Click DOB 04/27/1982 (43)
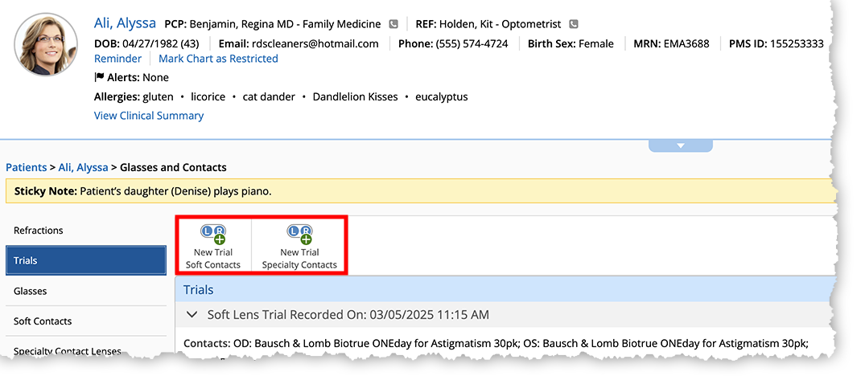The image size is (861, 376). point(146,44)
